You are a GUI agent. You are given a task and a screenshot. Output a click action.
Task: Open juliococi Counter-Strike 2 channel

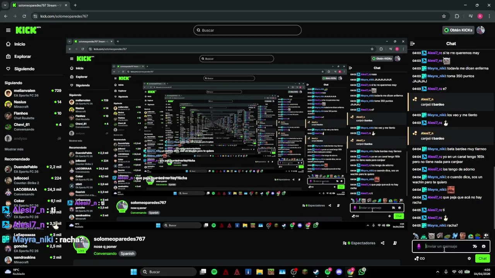33,180
